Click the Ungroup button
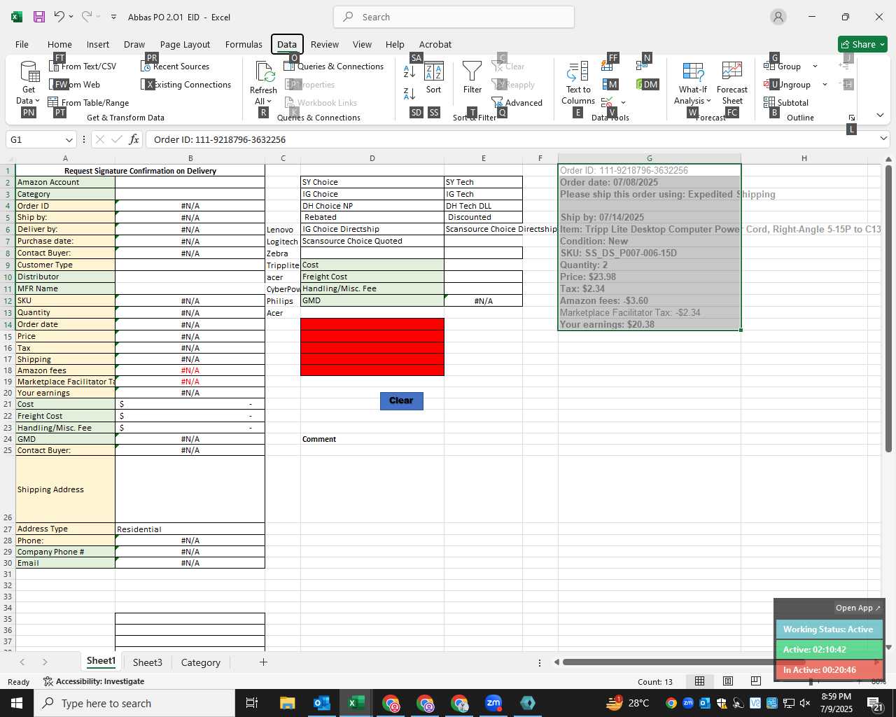This screenshot has height=717, width=896. (788, 85)
